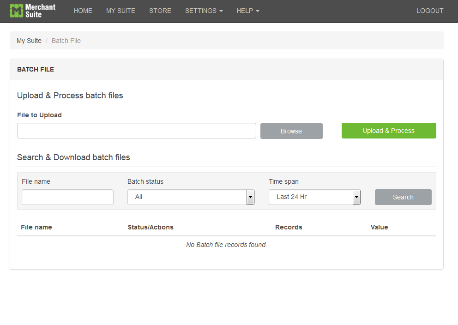The height and width of the screenshot is (325, 458).
Task: Click the File name search field
Action: click(67, 197)
